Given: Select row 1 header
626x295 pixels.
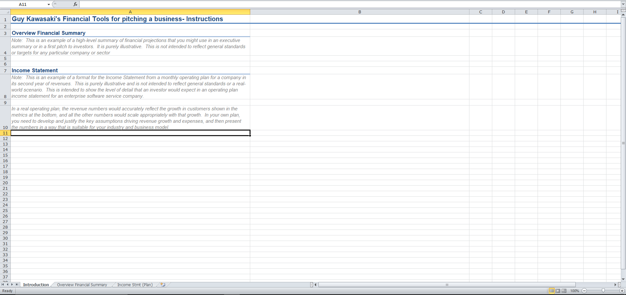Looking at the screenshot, I should click(x=5, y=19).
